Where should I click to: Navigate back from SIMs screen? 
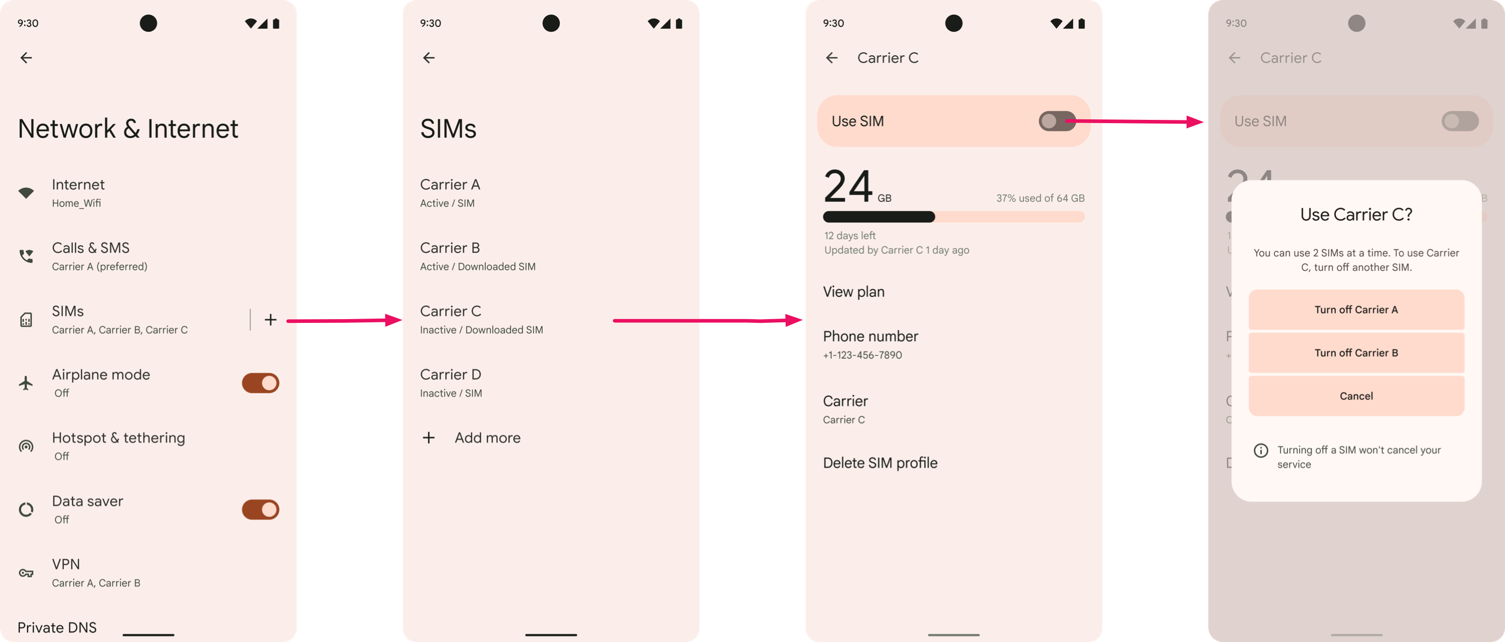429,58
